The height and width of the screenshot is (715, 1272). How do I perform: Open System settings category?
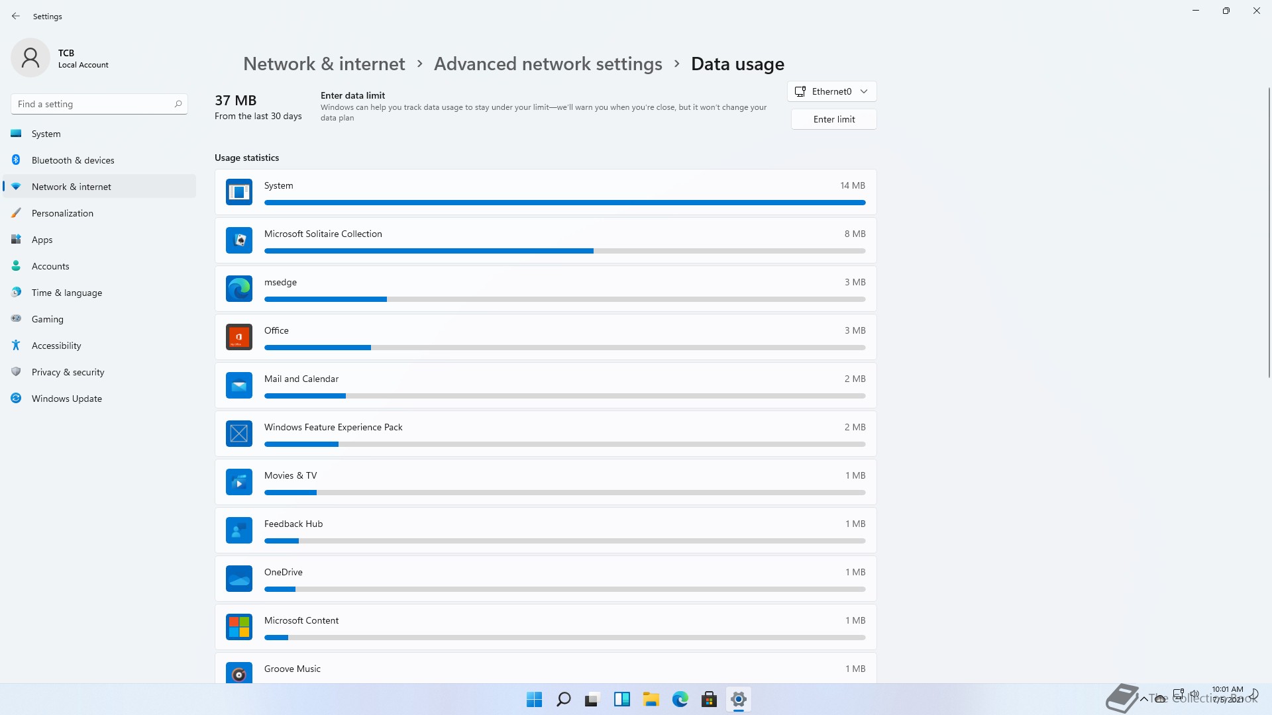point(99,134)
